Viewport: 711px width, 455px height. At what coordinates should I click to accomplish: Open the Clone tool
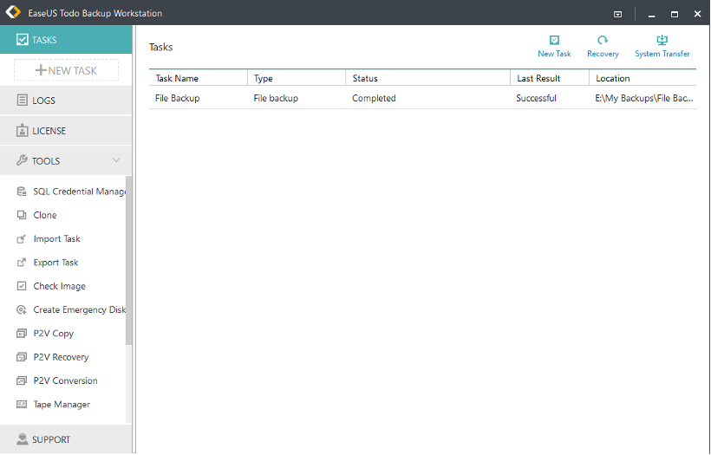44,215
